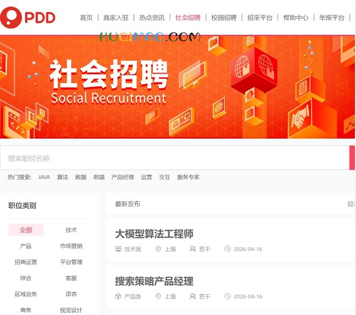This screenshot has width=356, height=315.
Task: Click the red search button
Action: [x=352, y=158]
